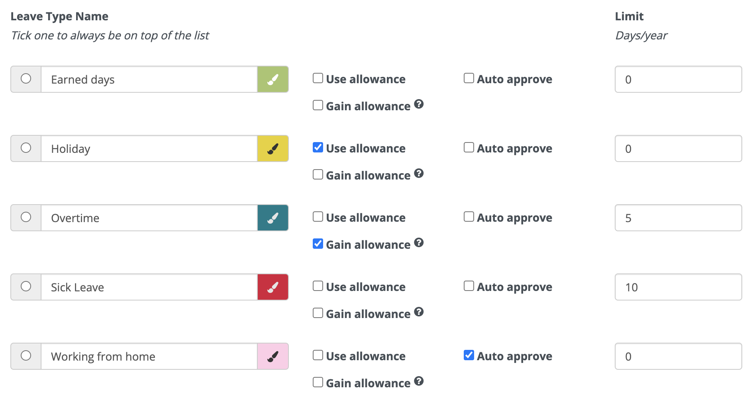The image size is (753, 402).
Task: Enable Auto approve for Sick Leave
Action: [469, 286]
